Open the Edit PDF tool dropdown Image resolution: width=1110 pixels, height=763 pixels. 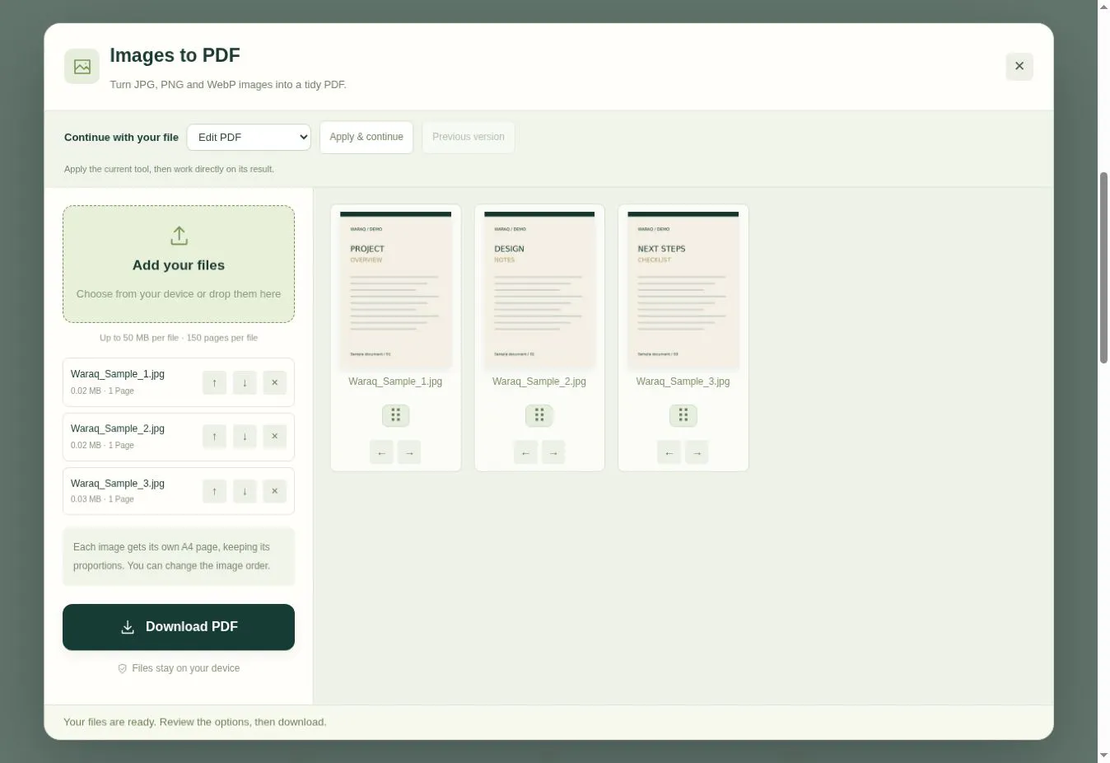tap(249, 138)
